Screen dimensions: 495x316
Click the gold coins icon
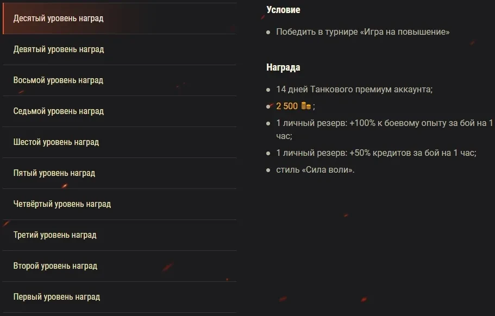coord(306,106)
